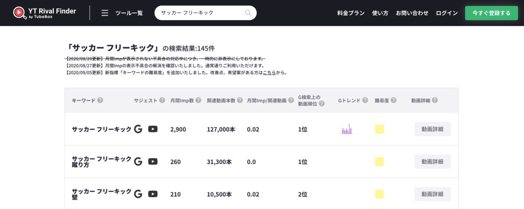Click the 2位 rank value
The width and height of the screenshot is (524, 209).
click(303, 194)
